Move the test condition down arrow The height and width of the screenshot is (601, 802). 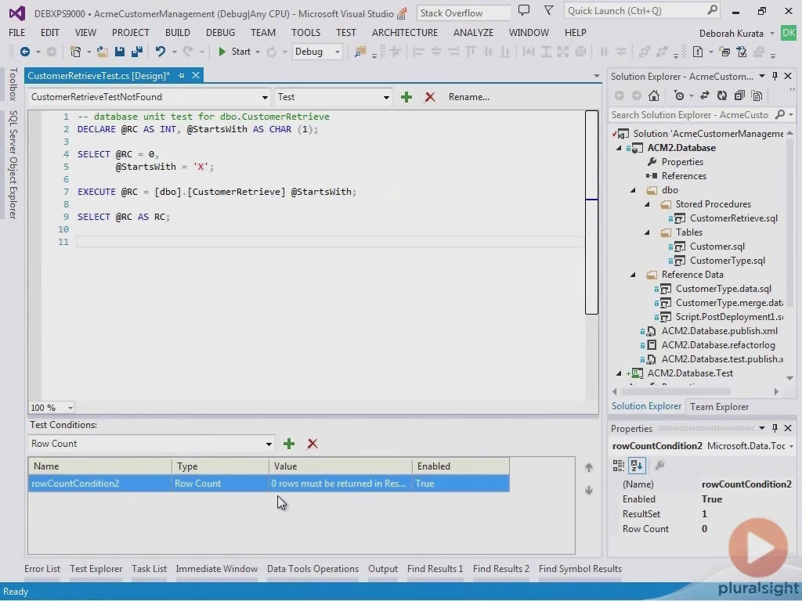589,490
